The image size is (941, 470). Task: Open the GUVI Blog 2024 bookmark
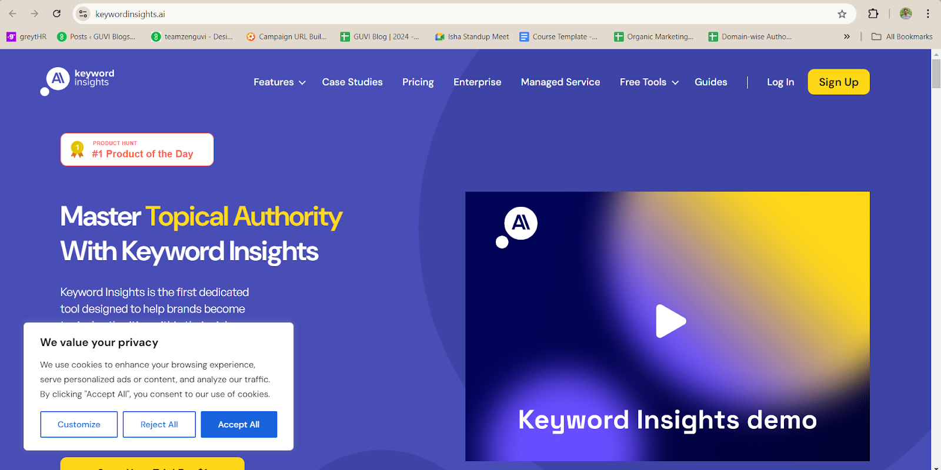pos(380,36)
